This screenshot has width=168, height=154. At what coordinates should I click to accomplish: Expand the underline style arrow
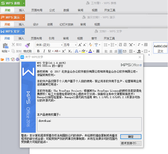click(x=53, y=51)
